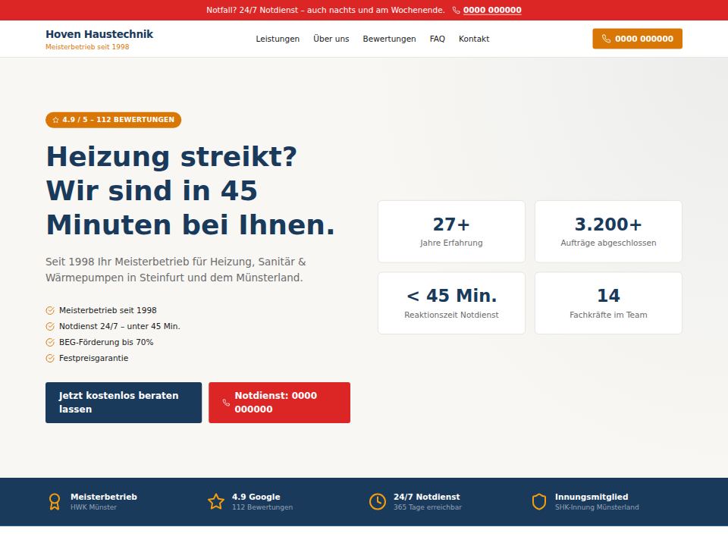Click text Meisterbetrieb seit 1998 under logo

87,47
